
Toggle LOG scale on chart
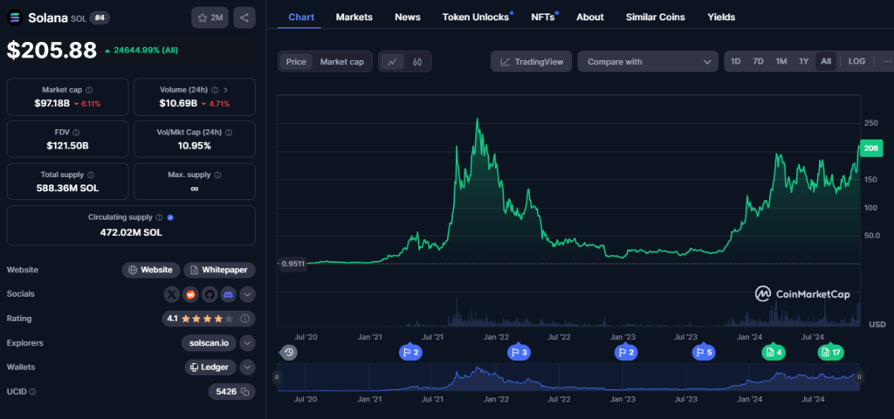856,62
